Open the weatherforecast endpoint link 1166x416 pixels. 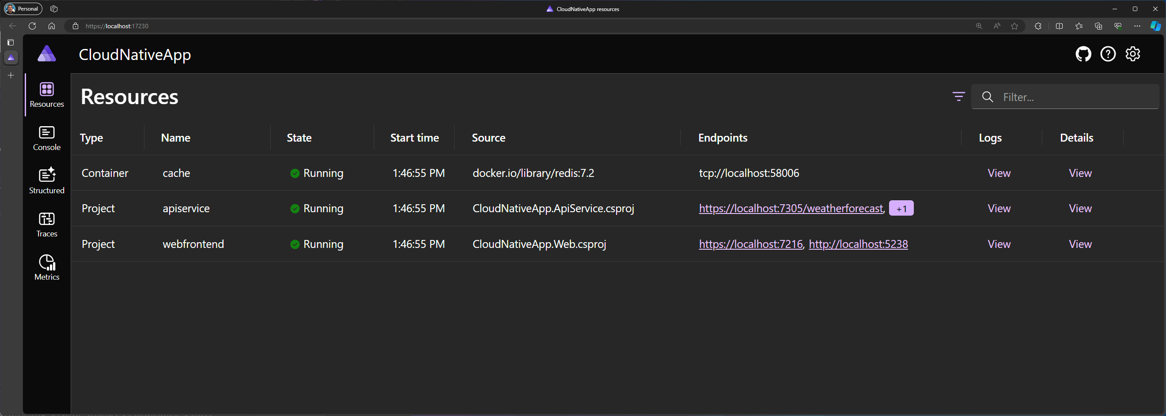pos(791,209)
